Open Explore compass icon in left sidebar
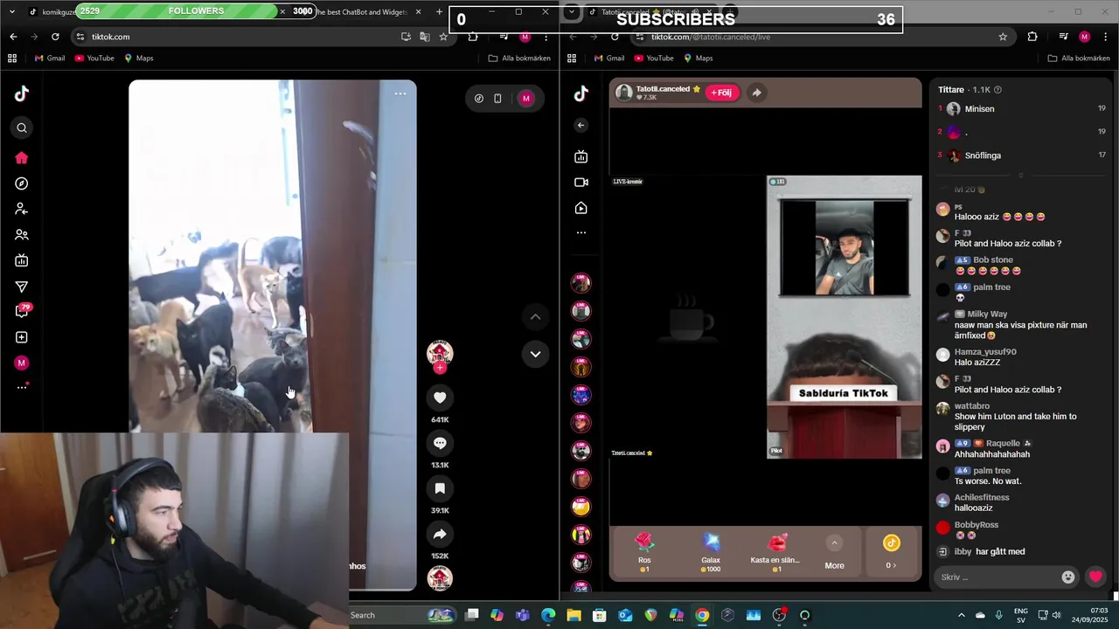Image resolution: width=1119 pixels, height=629 pixels. tap(22, 183)
